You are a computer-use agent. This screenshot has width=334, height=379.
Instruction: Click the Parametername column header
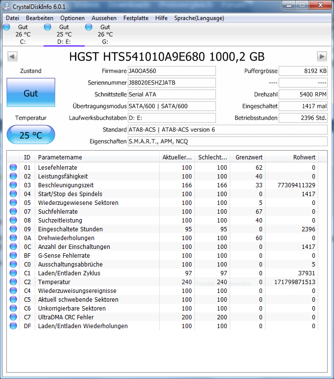pos(97,157)
